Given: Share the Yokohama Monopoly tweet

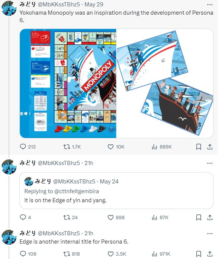Looking at the screenshot, I should click(x=210, y=147).
